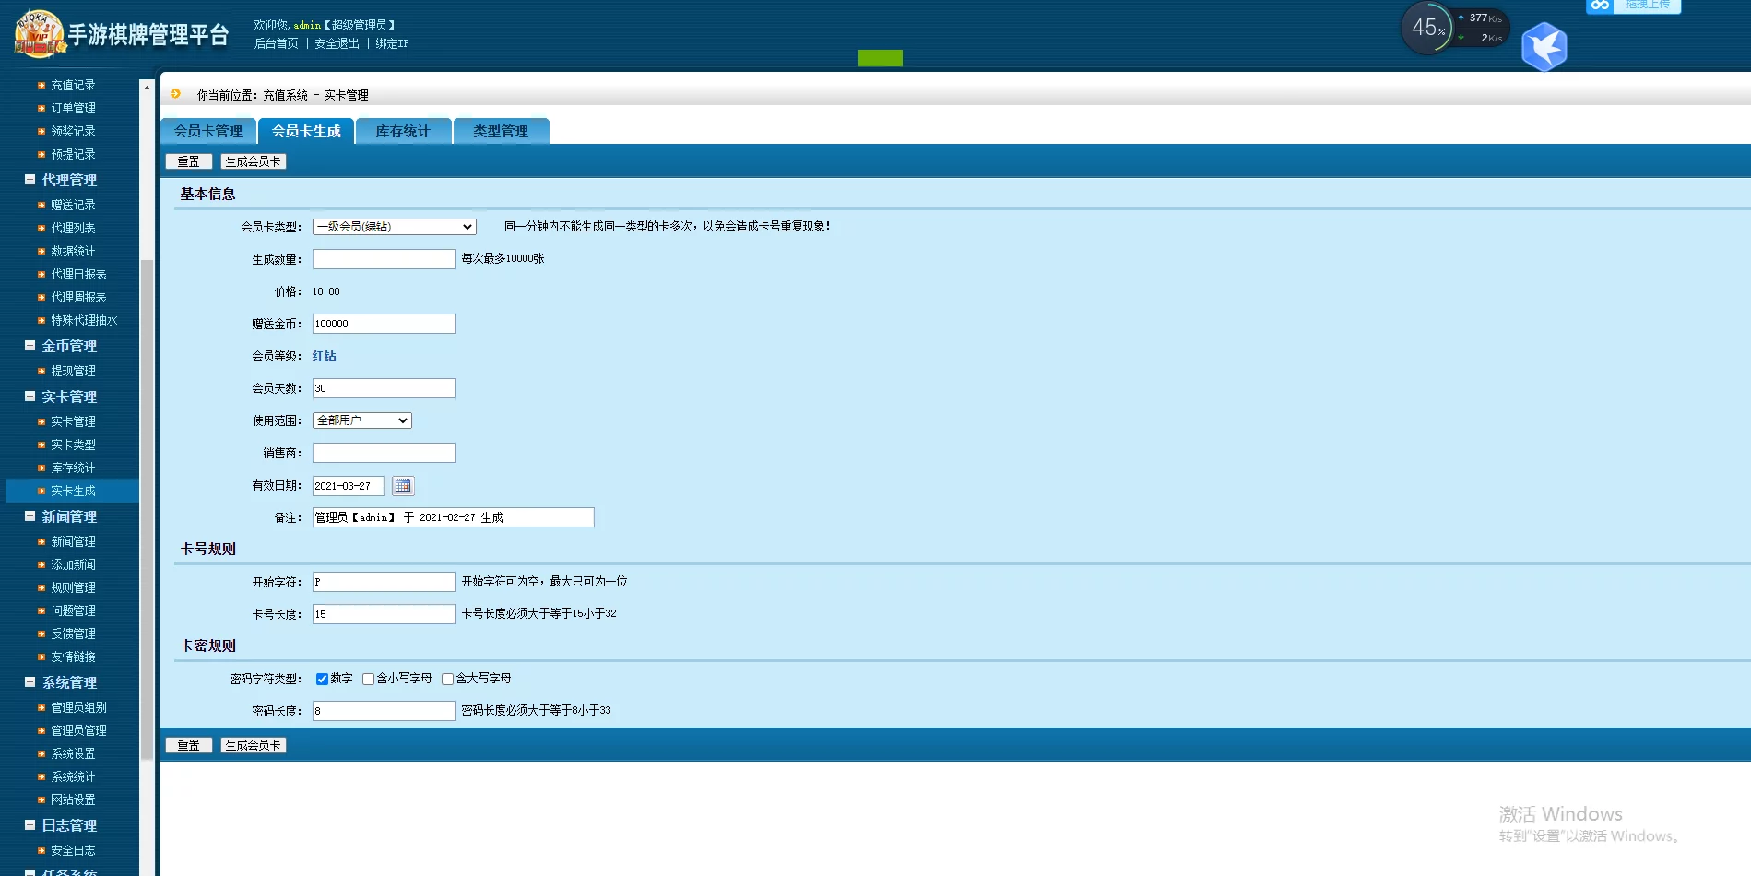Click the platform logo at top left
Image resolution: width=1751 pixels, height=876 pixels.
point(40,34)
